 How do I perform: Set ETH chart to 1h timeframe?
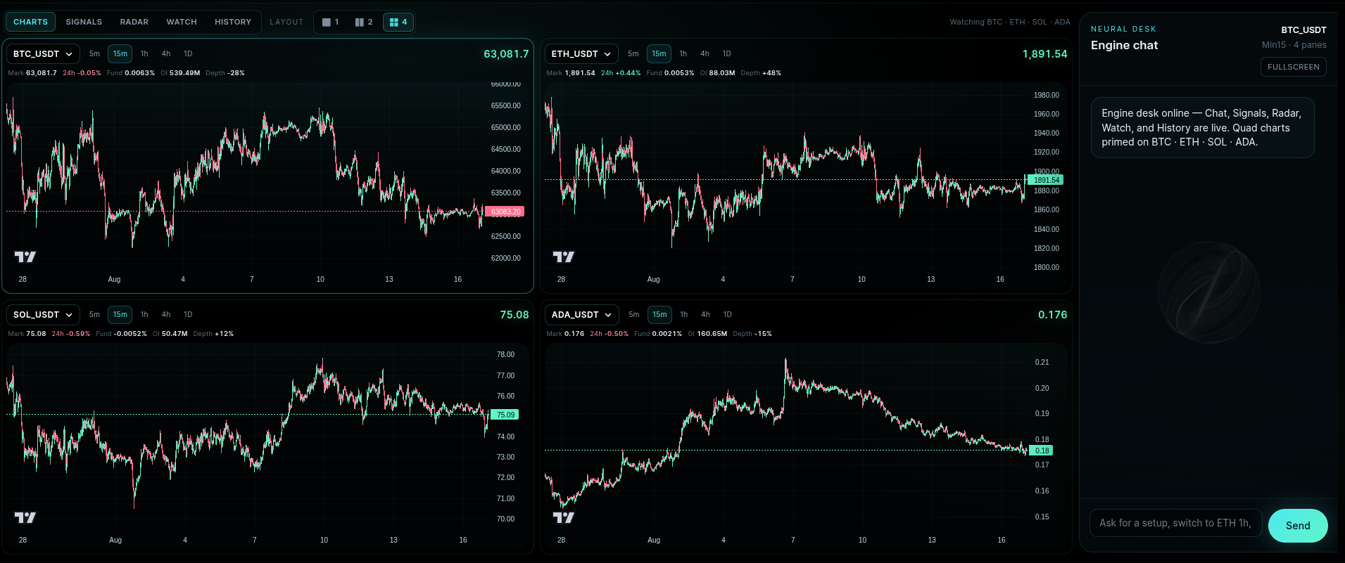[x=683, y=53]
